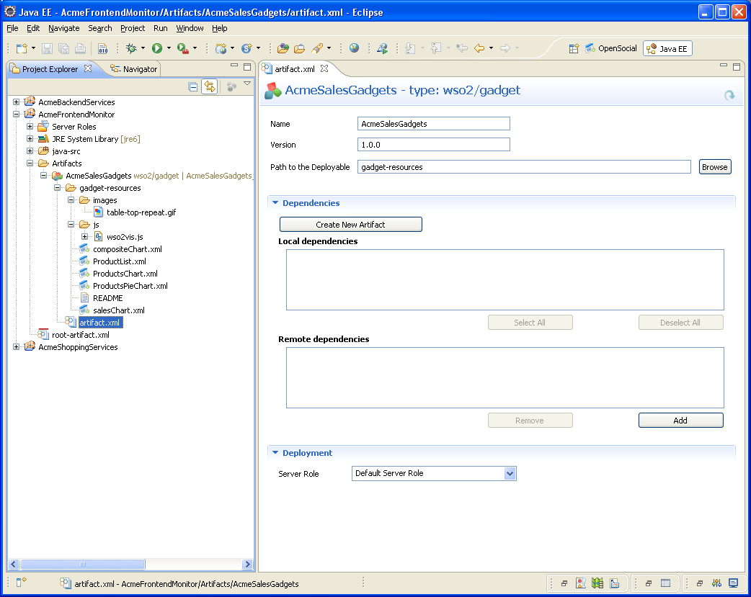Click the Open Perspective icon
This screenshot has height=597, width=751.
click(574, 48)
